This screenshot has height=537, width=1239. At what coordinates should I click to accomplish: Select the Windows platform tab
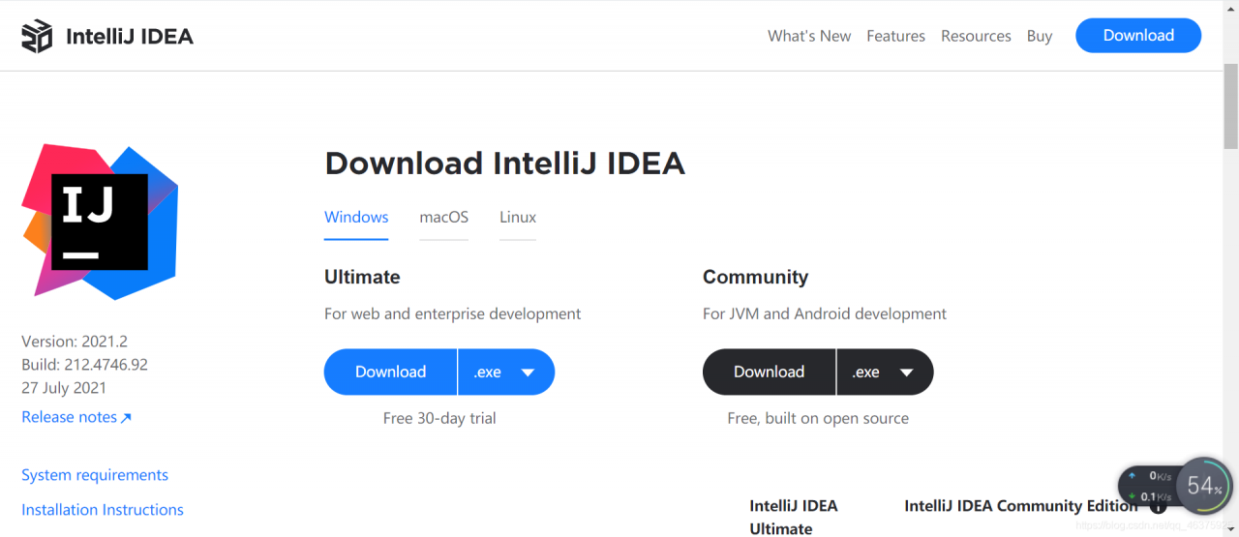[356, 218]
